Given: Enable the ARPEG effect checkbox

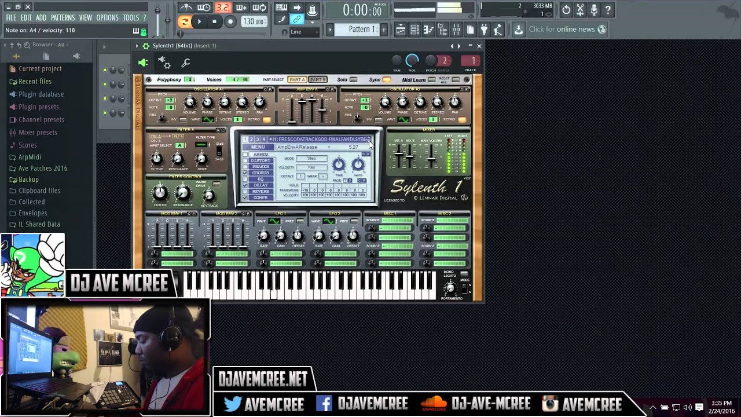Looking at the screenshot, I should point(245,155).
